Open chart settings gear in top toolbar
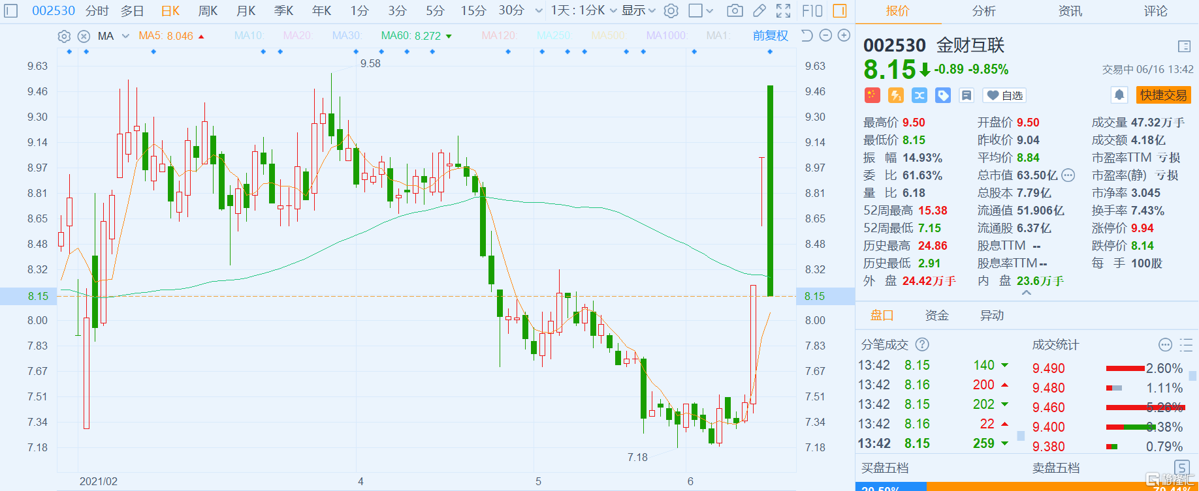 (671, 10)
